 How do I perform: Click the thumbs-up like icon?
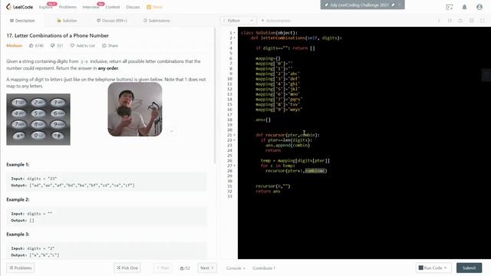pyautogui.click(x=31, y=46)
